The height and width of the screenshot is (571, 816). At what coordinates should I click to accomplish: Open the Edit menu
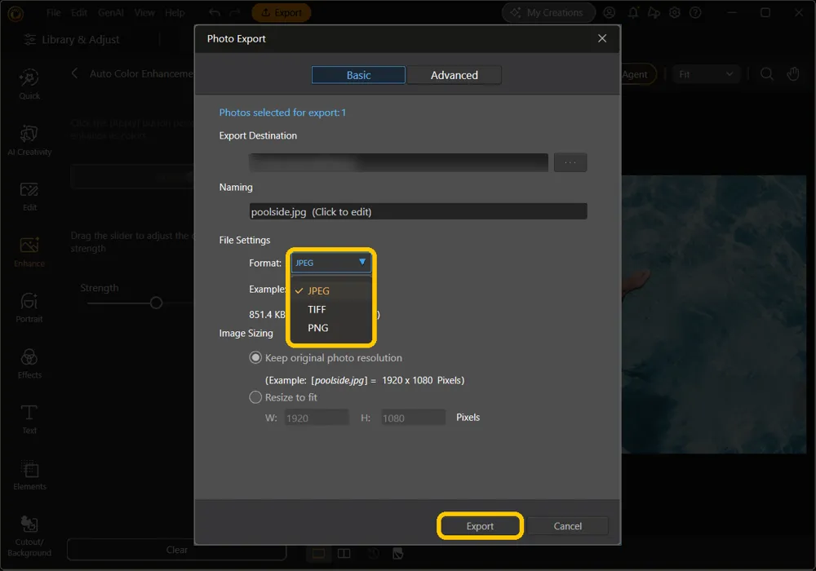pos(79,12)
